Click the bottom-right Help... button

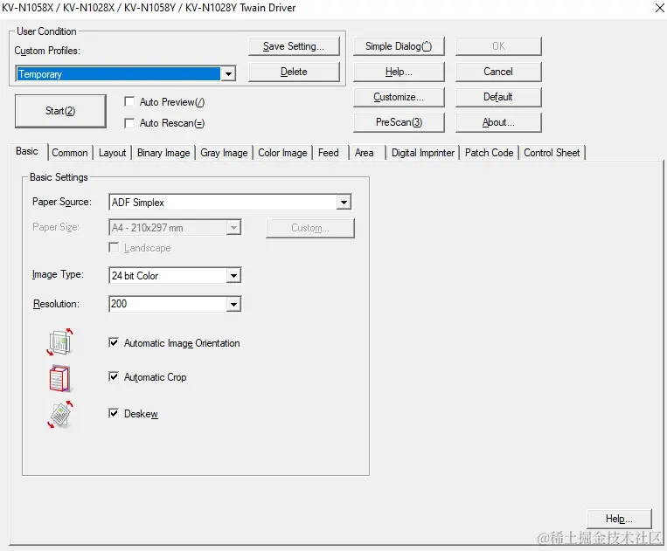[x=619, y=519]
